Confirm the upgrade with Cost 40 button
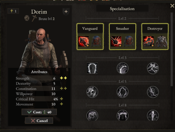This screenshot has height=132, width=175. [x=39, y=112]
